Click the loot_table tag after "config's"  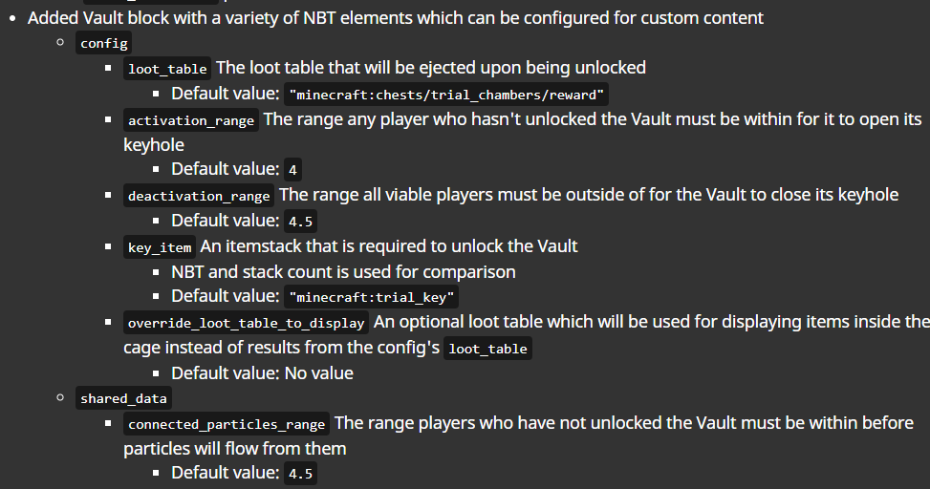[x=487, y=349]
